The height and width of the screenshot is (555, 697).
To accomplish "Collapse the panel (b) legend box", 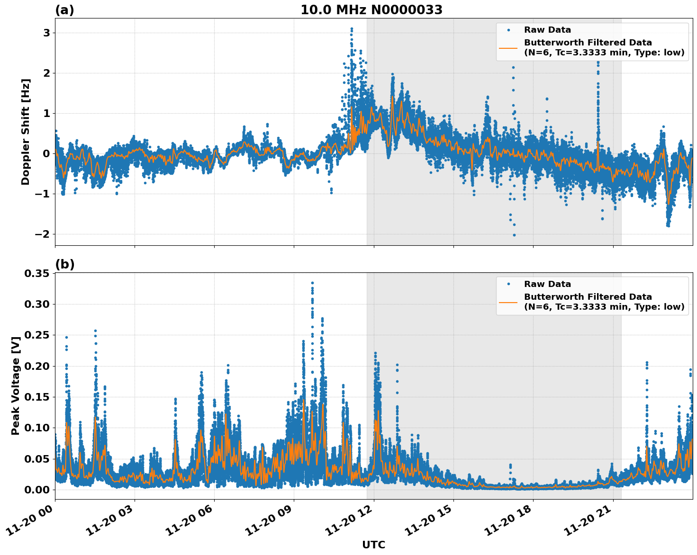I will (x=592, y=296).
